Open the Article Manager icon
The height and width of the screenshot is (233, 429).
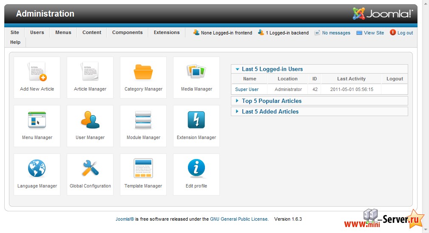coord(90,71)
